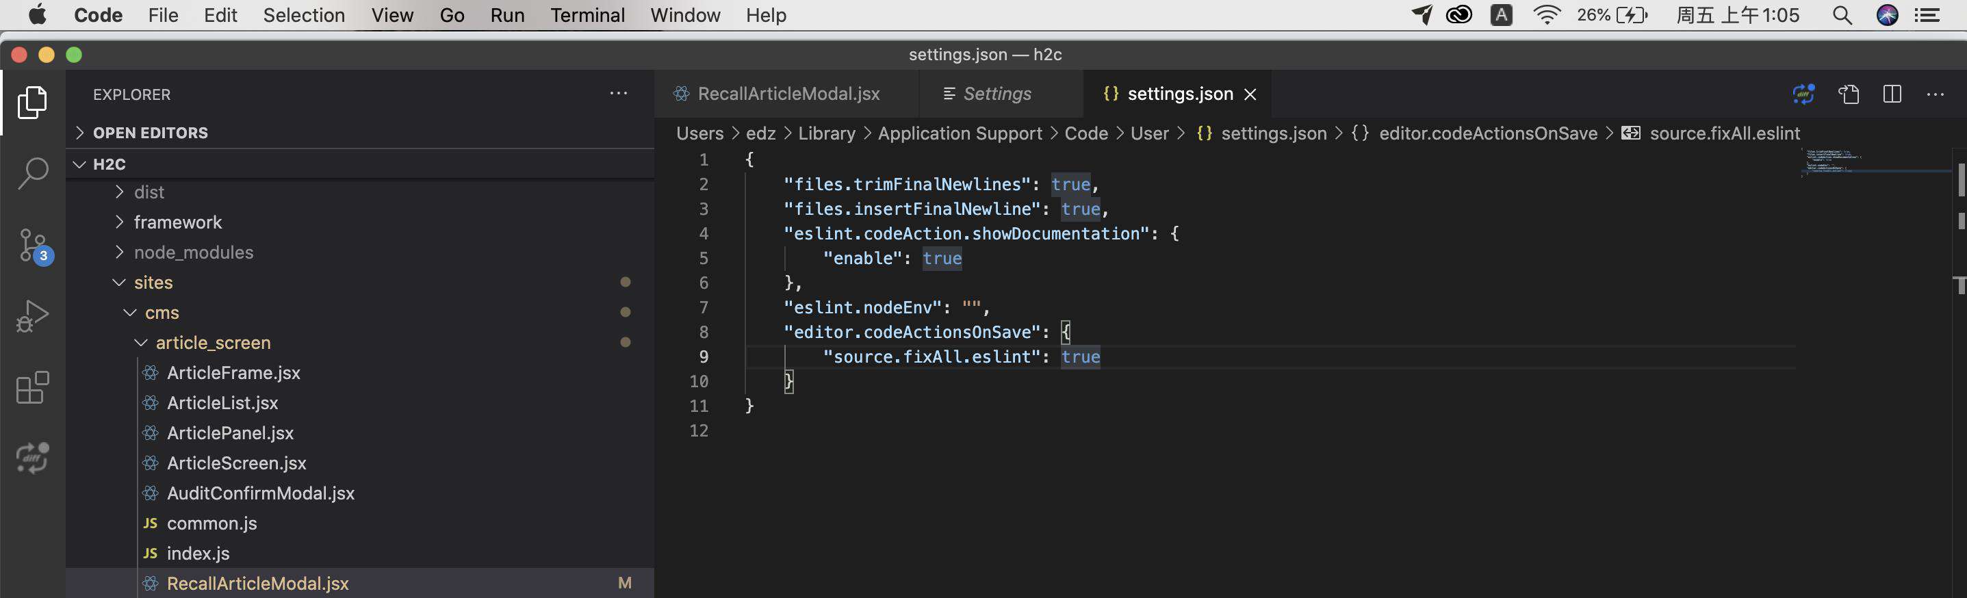Open the Window menu
This screenshot has width=1967, height=598.
[685, 14]
